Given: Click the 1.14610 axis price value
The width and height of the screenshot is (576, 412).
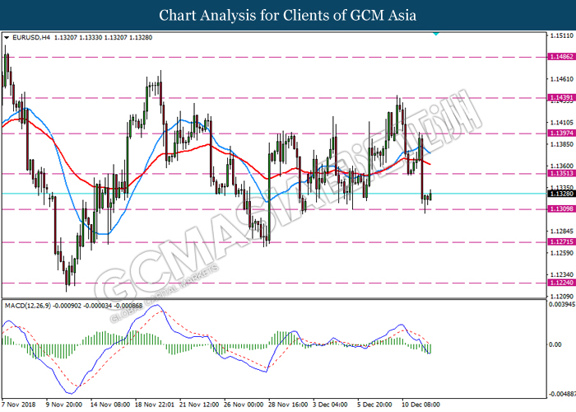Looking at the screenshot, I should (562, 79).
